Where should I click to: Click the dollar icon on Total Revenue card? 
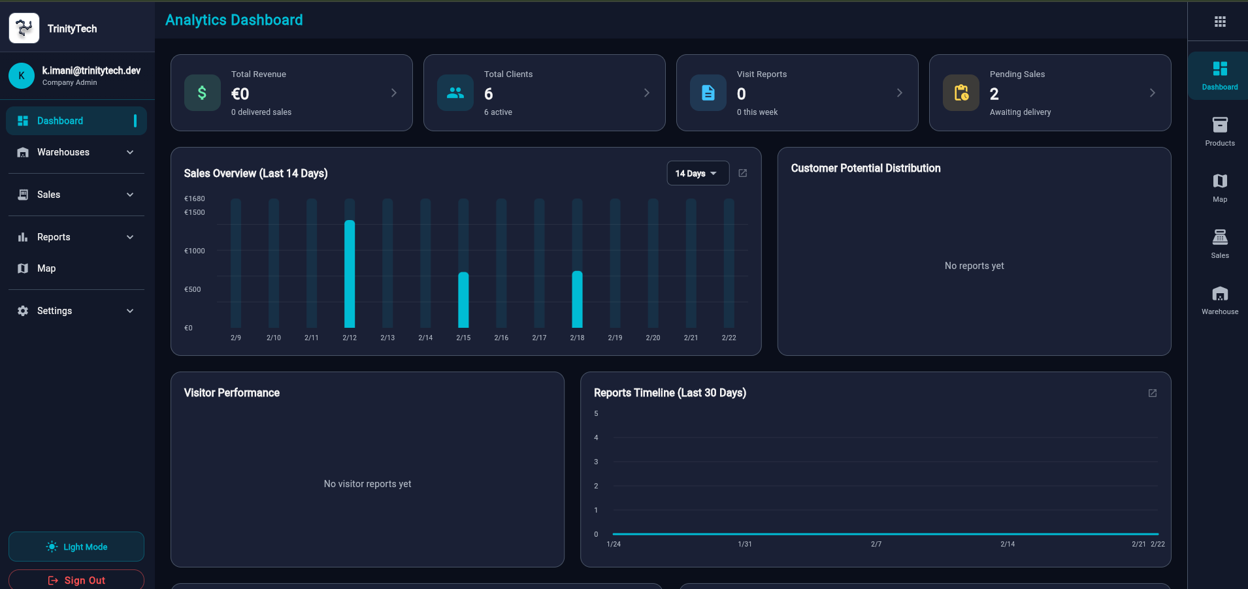pyautogui.click(x=202, y=93)
